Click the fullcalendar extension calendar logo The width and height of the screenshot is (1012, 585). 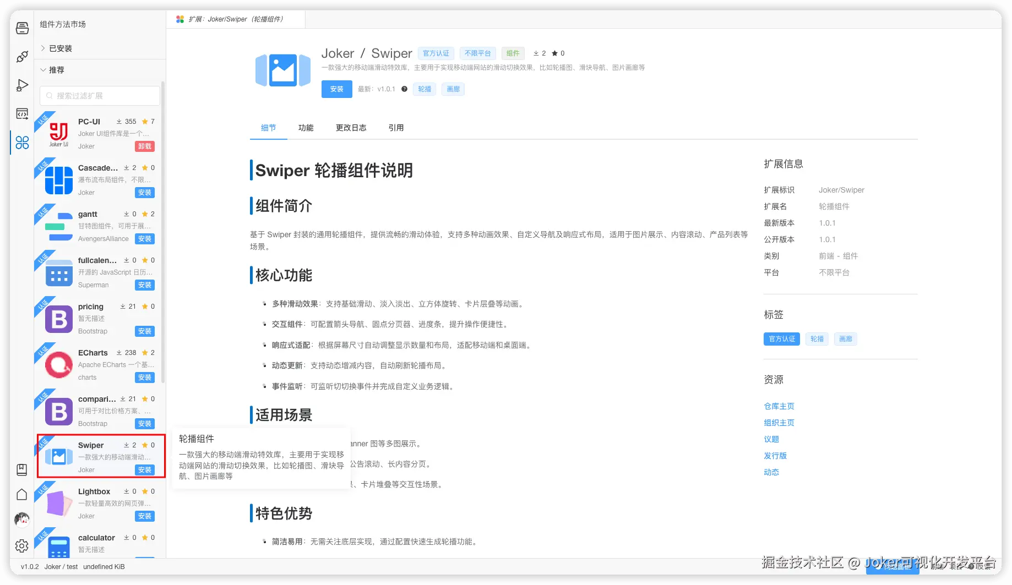(x=59, y=272)
